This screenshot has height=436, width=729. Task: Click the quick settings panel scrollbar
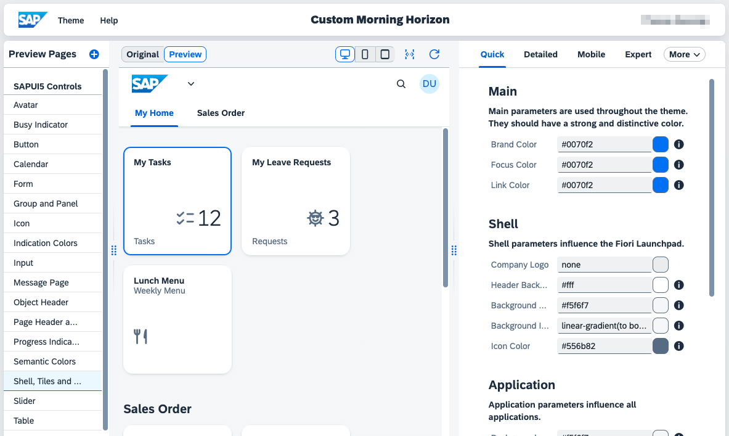(711, 187)
